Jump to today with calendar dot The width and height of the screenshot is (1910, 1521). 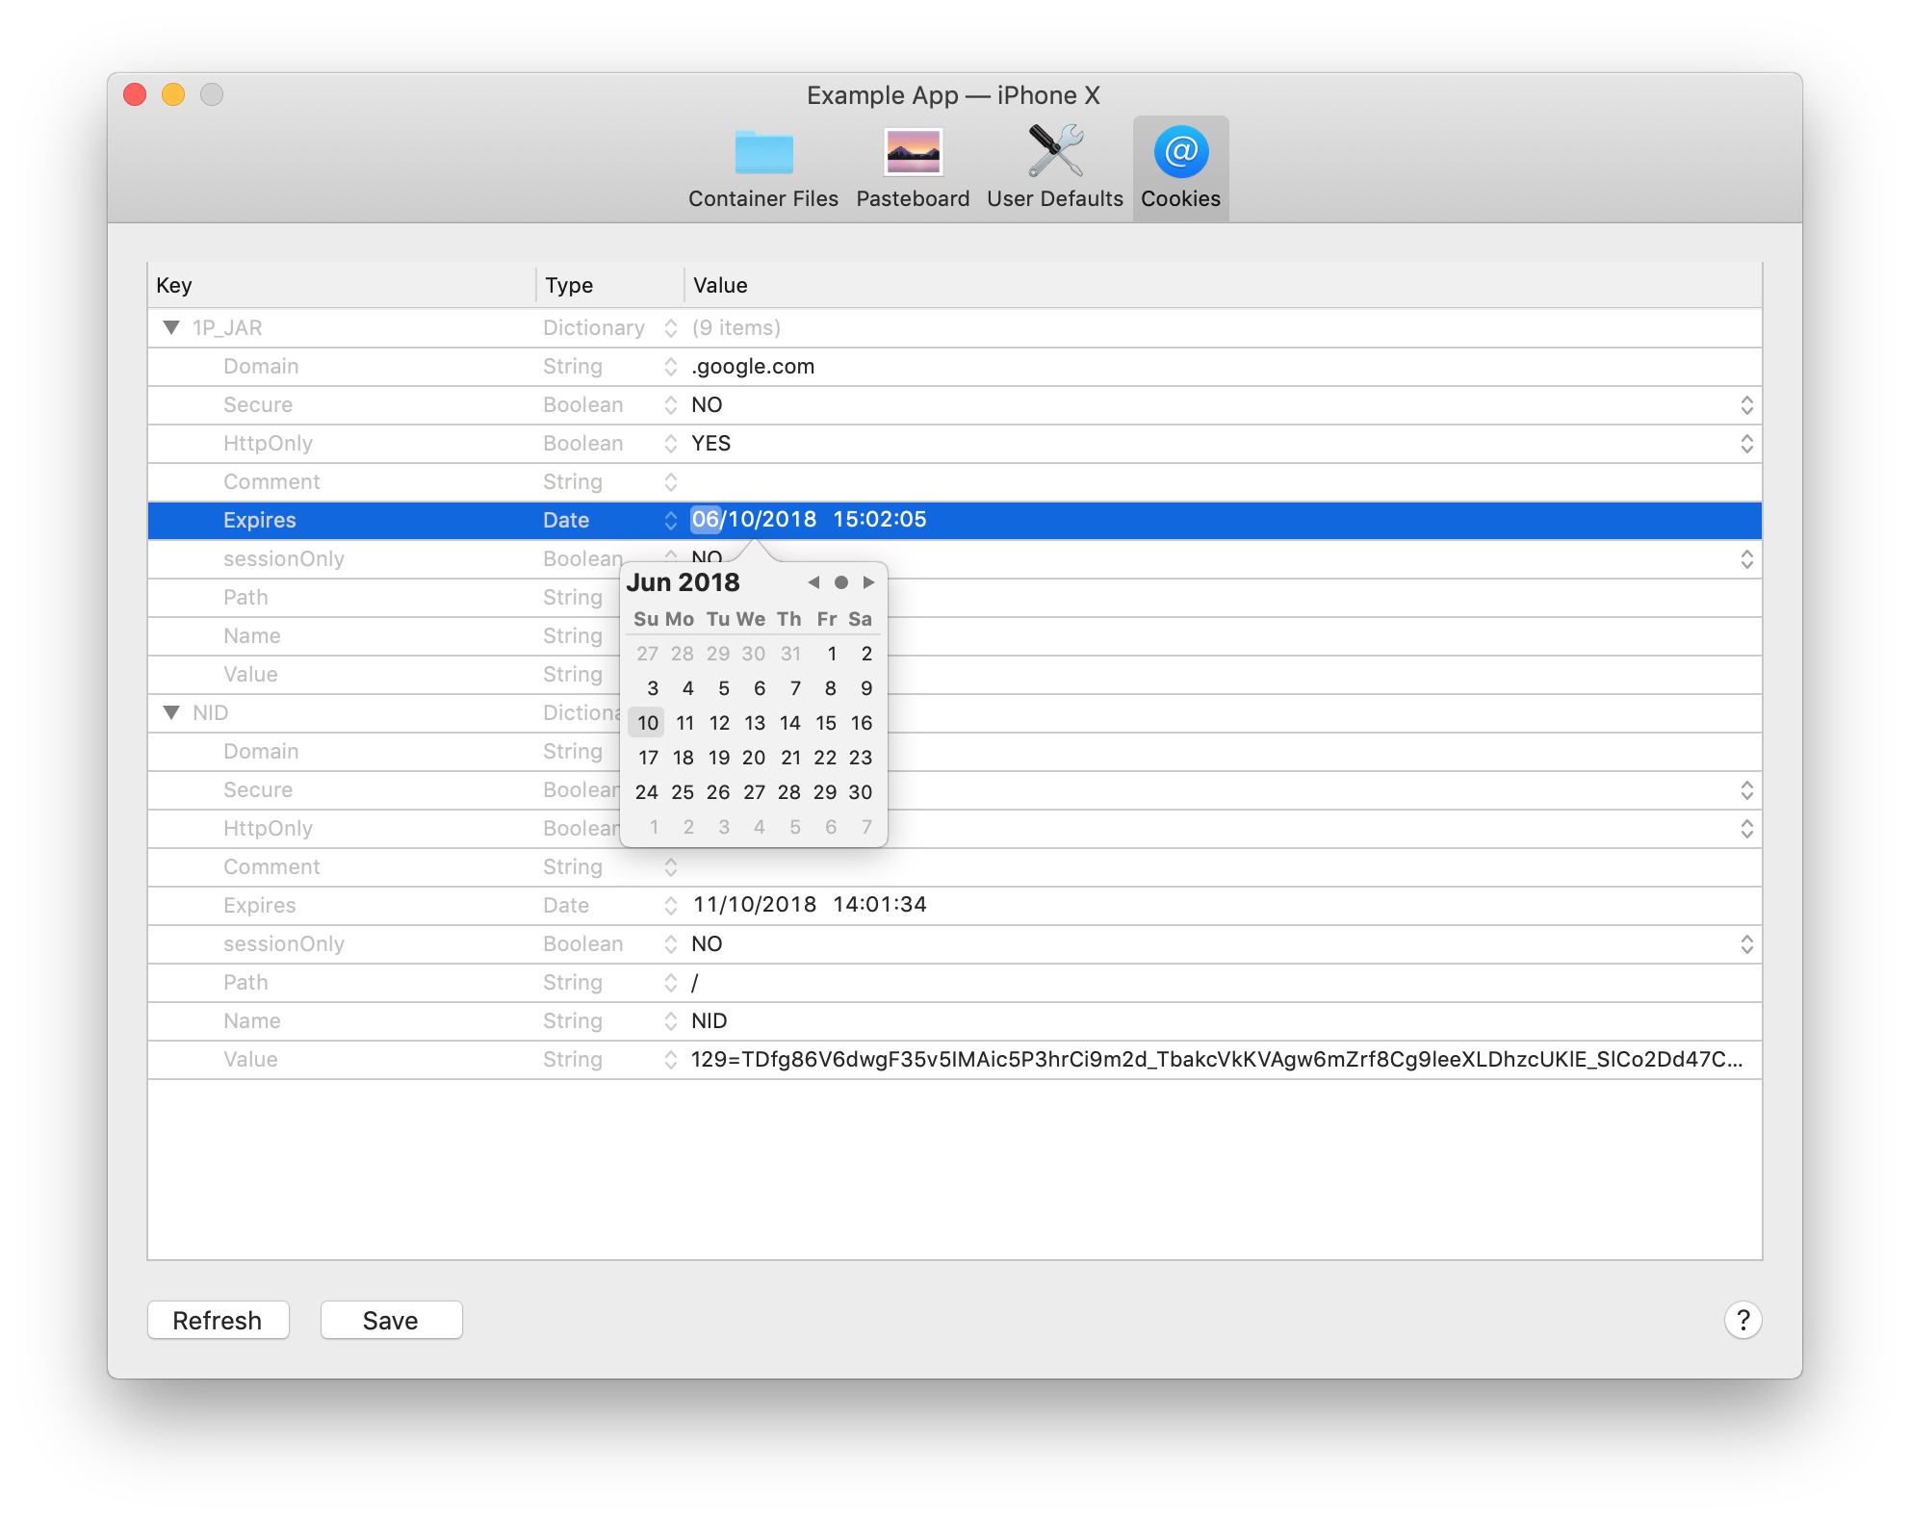[840, 582]
